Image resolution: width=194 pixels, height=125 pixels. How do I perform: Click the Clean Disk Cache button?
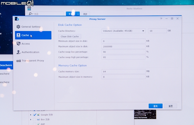pyautogui.click(x=70, y=36)
